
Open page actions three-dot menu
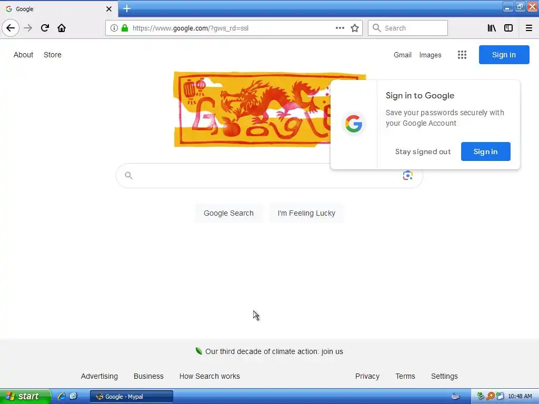[340, 28]
